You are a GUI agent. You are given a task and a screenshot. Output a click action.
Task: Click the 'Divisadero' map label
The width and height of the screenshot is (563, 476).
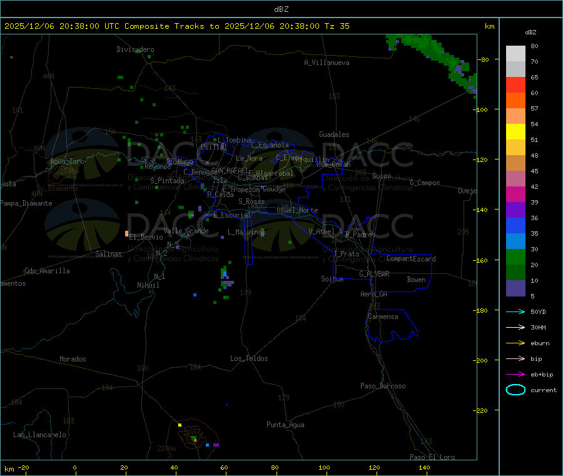[135, 49]
